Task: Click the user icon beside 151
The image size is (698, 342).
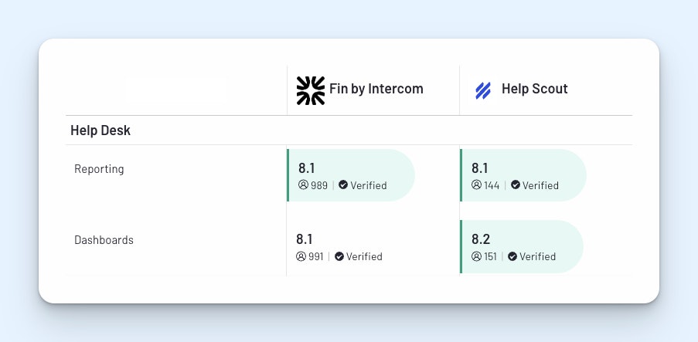Action: click(x=476, y=256)
